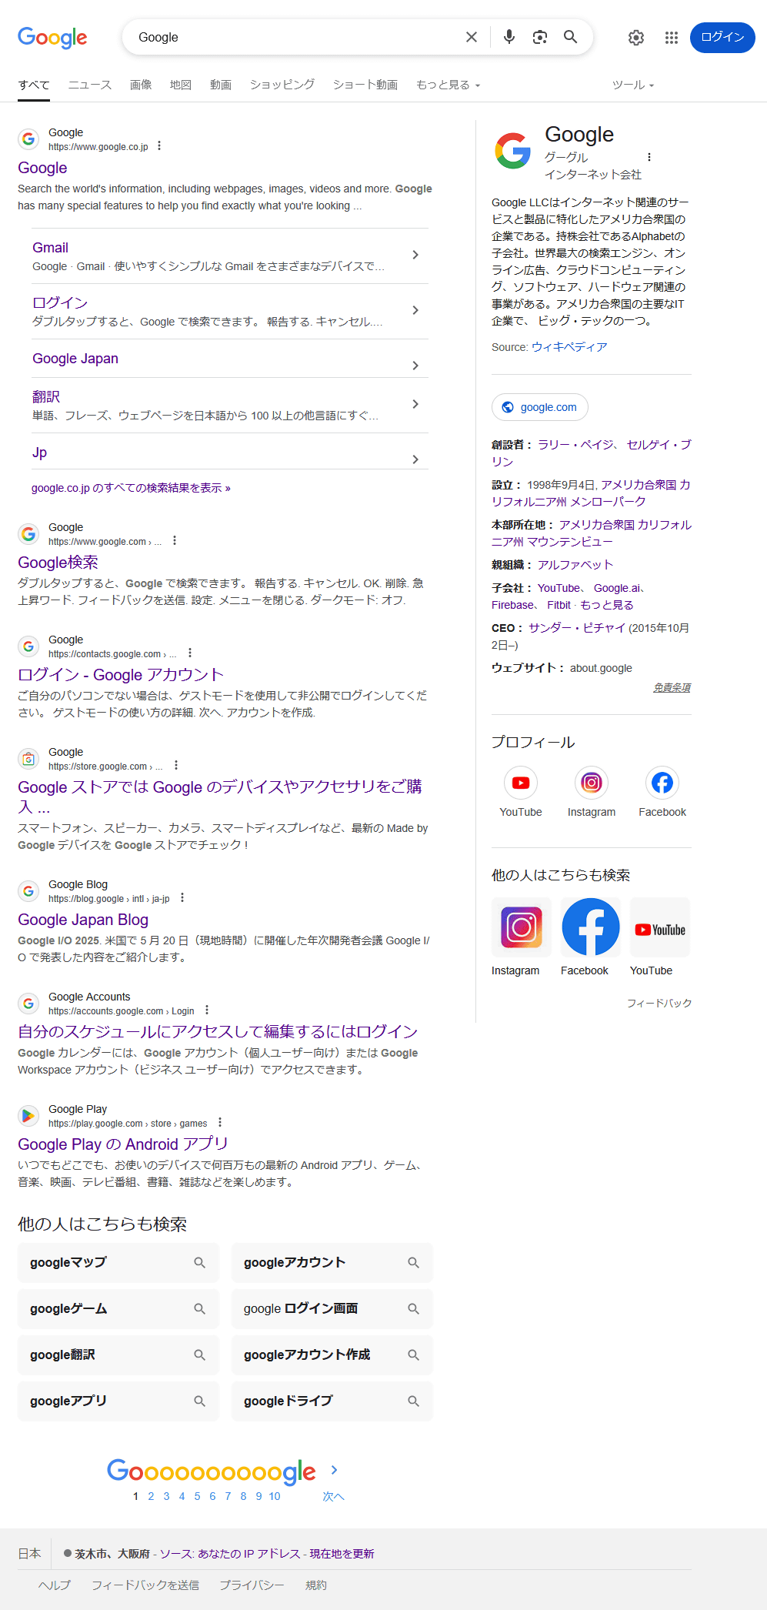Open the Google Japan Blog result link
This screenshot has width=767, height=1610.
(x=83, y=920)
